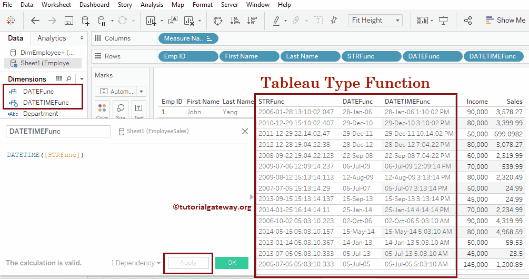The width and height of the screenshot is (529, 279).
Task: Click the fix axes pin icon
Action: (x=334, y=21)
